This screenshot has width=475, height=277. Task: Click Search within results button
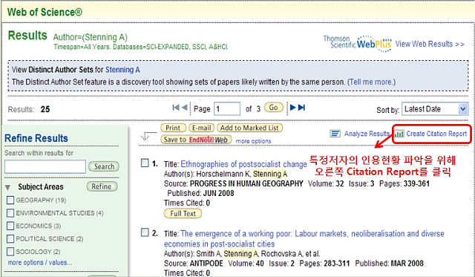tap(104, 166)
